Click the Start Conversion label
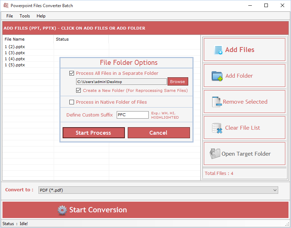The width and height of the screenshot is (291, 228). (98, 210)
